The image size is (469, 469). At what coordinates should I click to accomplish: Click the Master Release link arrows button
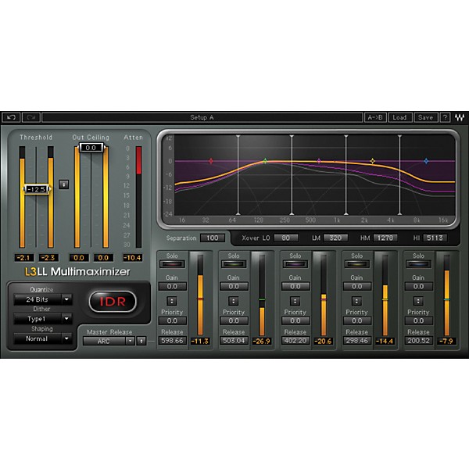tap(141, 341)
